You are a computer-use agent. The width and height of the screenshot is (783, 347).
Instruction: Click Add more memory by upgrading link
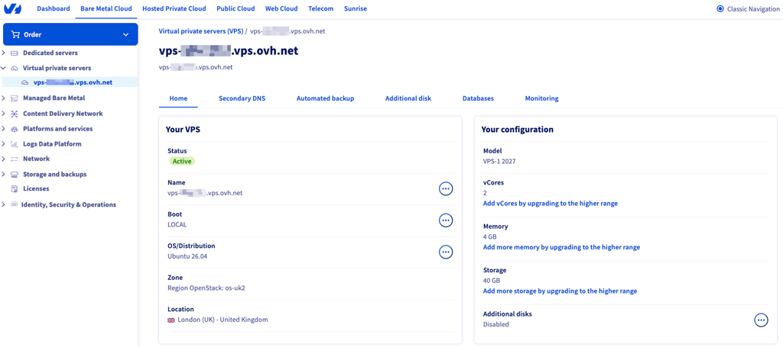(x=561, y=247)
